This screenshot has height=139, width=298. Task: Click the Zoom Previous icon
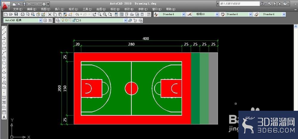[110, 14]
